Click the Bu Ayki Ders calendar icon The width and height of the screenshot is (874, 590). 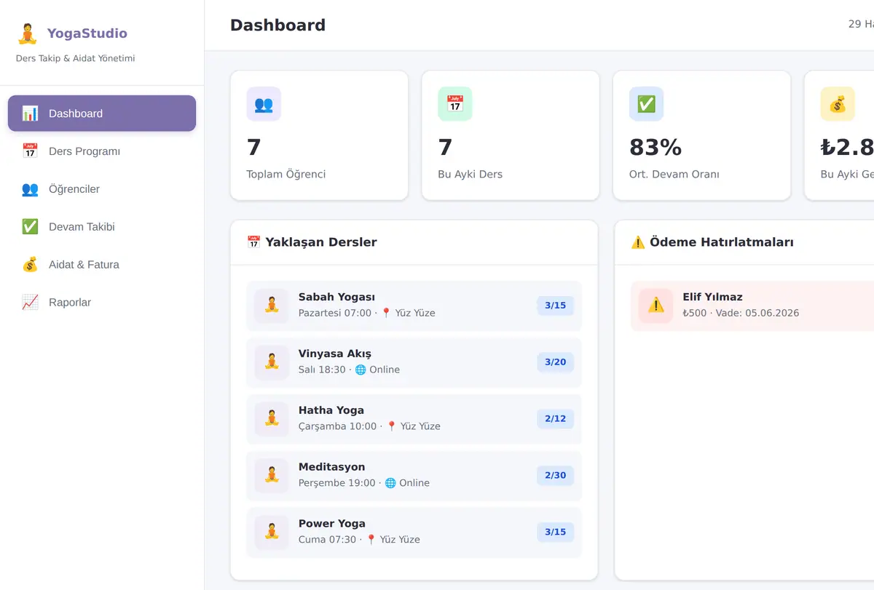coord(455,104)
